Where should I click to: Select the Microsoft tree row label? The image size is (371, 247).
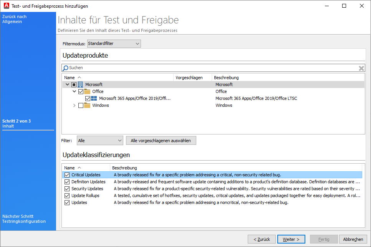pyautogui.click(x=94, y=85)
